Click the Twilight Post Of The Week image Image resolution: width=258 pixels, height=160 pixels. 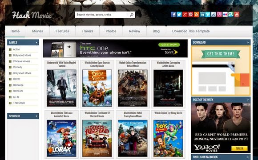221,128
